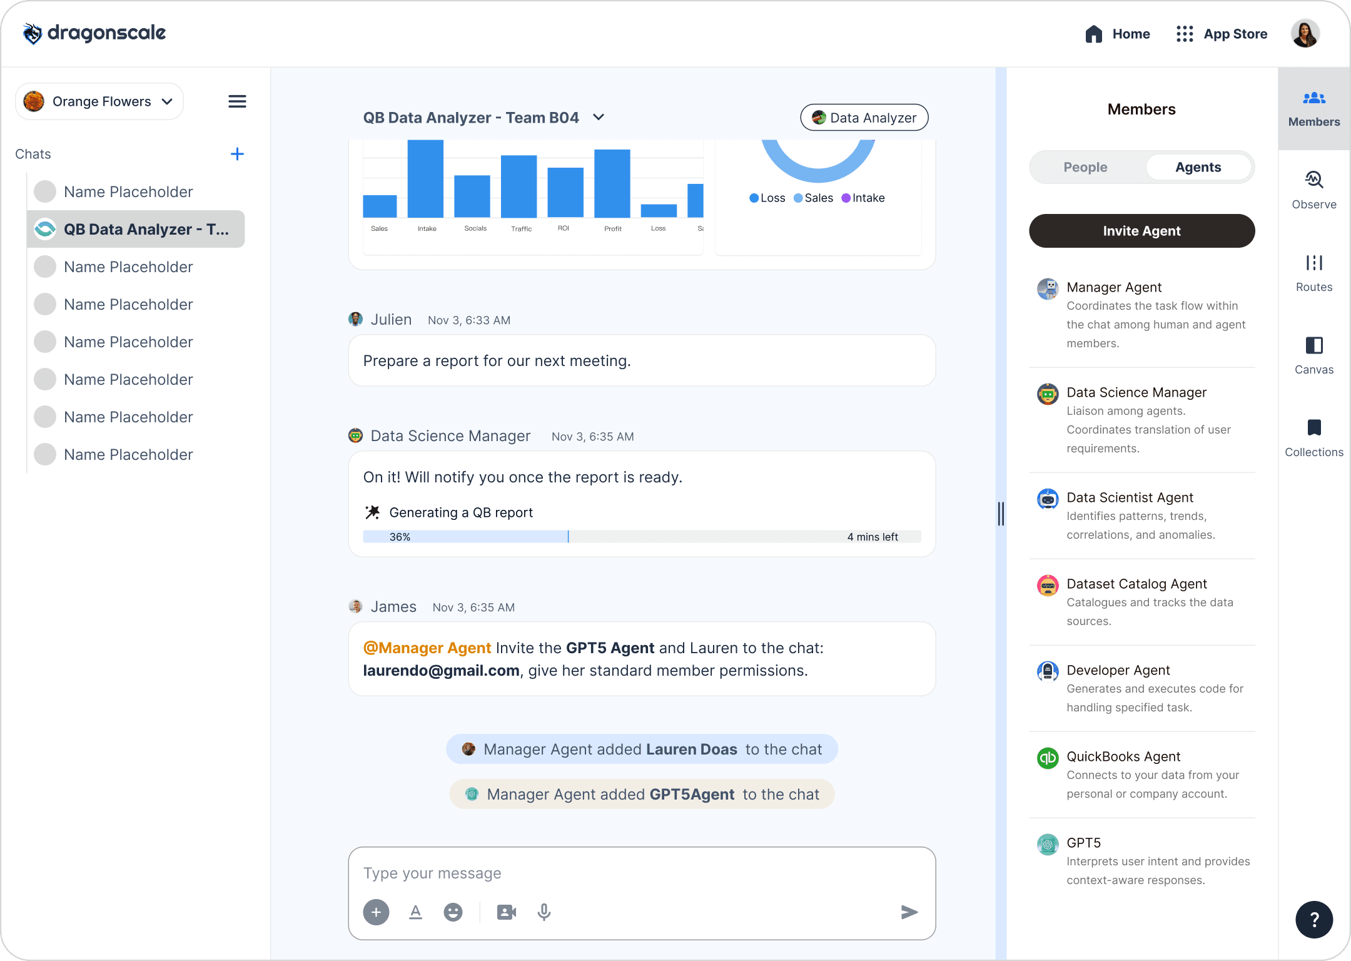Expand the QB Data Analyzer title chevron
Viewport: 1351px width, 961px height.
click(x=599, y=118)
